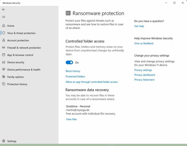Open Block history link

click(x=73, y=71)
